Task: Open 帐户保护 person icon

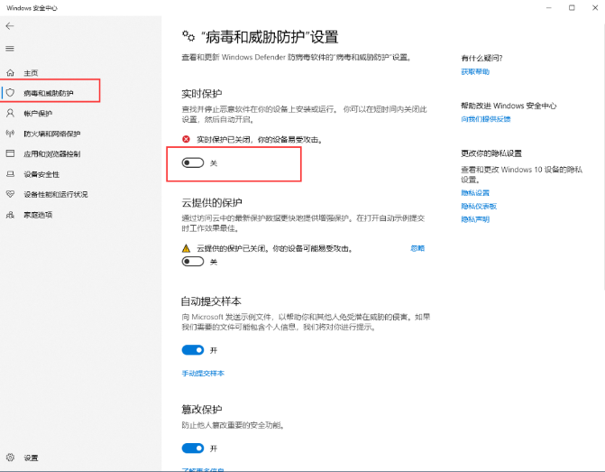Action: pos(11,113)
